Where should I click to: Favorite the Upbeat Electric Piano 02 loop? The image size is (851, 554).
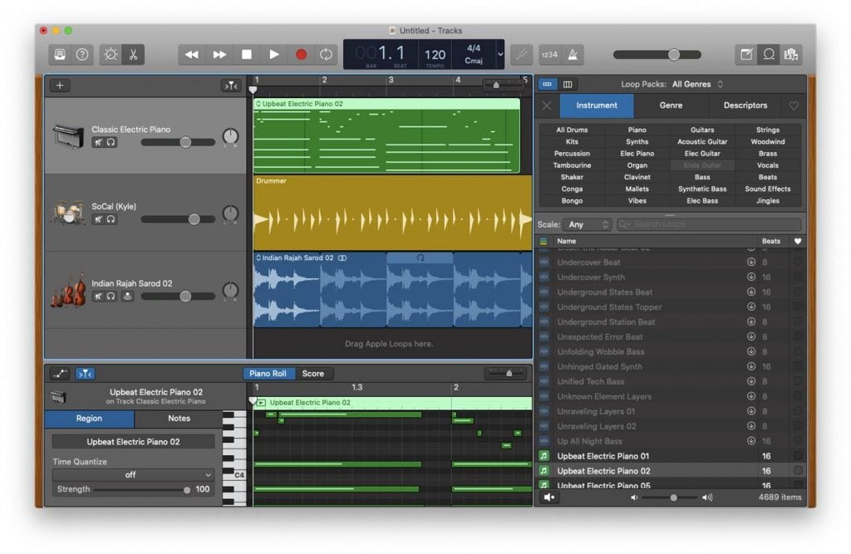797,470
